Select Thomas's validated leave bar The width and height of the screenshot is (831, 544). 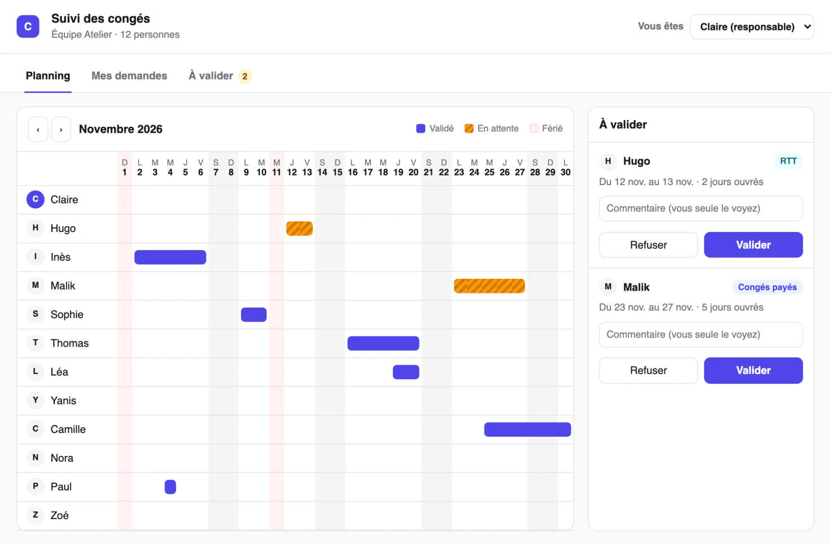[x=383, y=343]
